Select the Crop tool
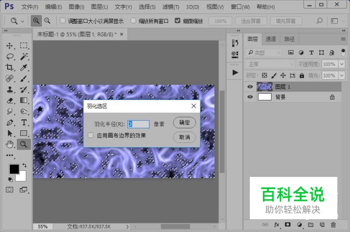Image resolution: width=350 pixels, height=232 pixels. (x=10, y=67)
